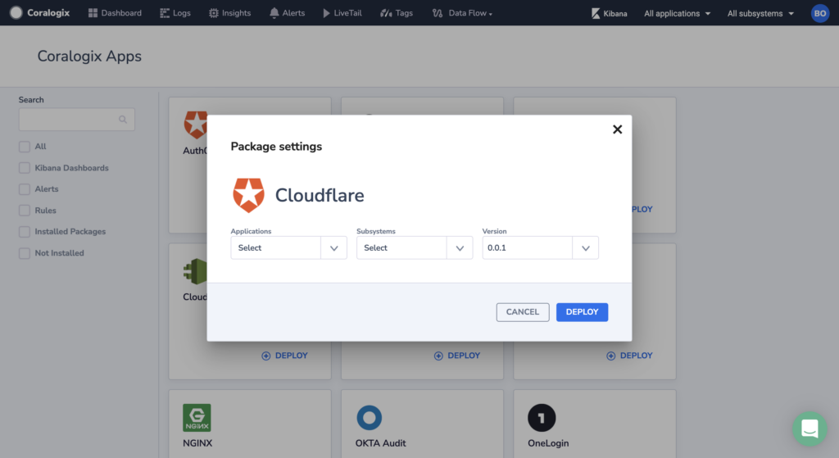Click the Kibana logo icon
The image size is (839, 458).
[596, 13]
